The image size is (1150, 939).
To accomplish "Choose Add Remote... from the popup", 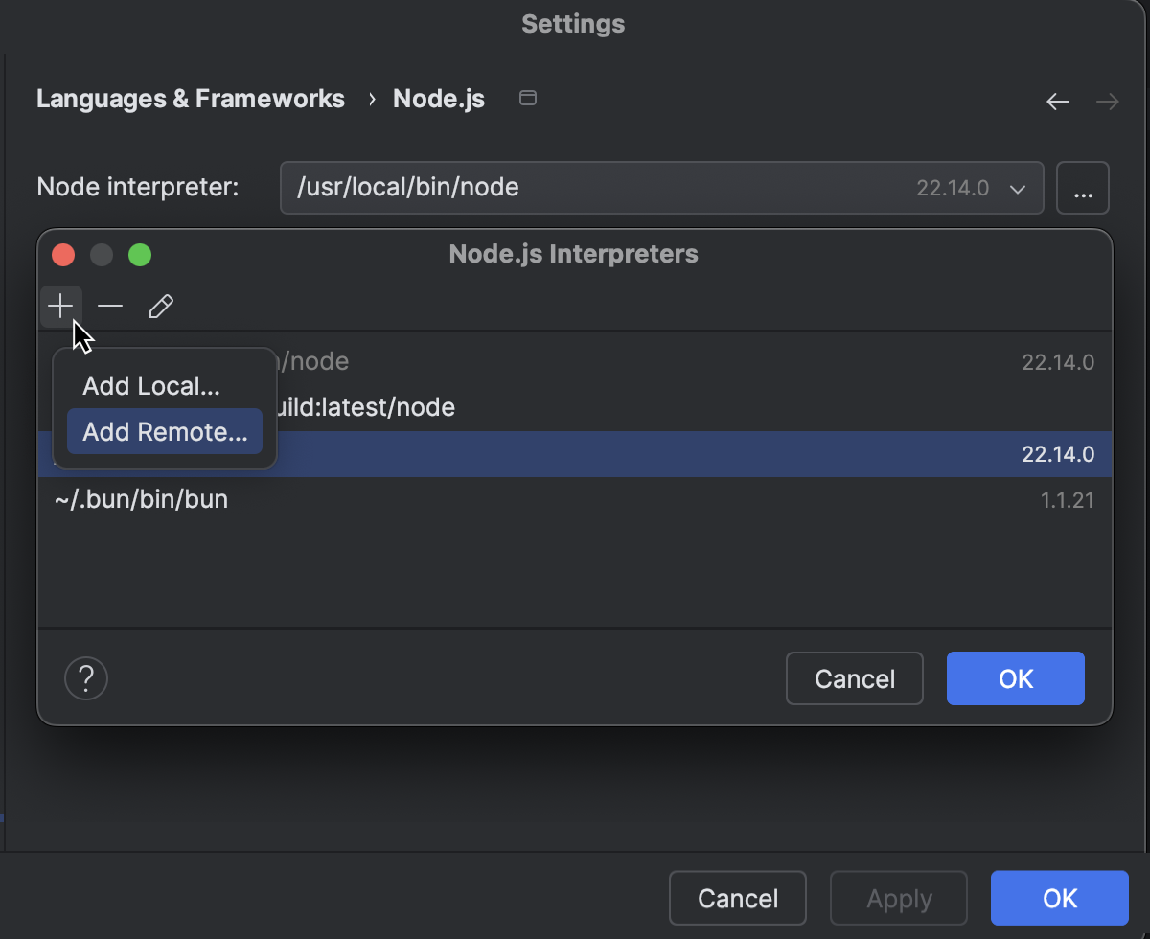I will click(165, 432).
